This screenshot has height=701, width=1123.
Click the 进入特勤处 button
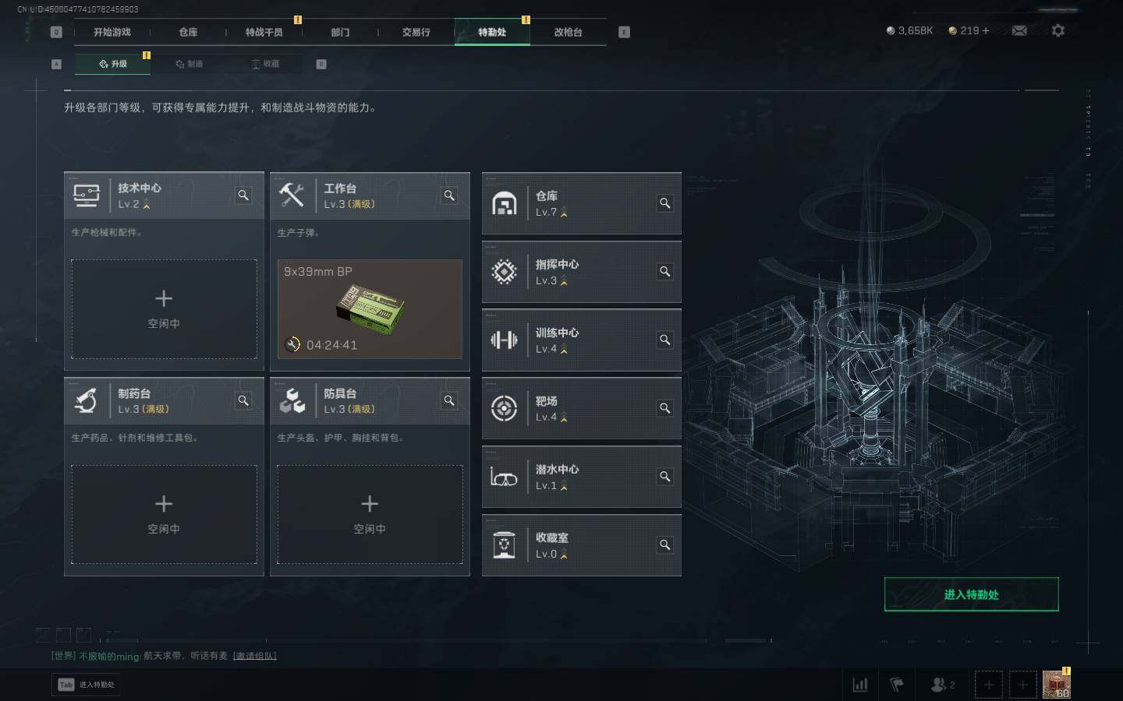click(x=971, y=594)
